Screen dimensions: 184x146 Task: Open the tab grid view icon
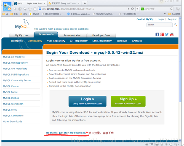(35, 9)
